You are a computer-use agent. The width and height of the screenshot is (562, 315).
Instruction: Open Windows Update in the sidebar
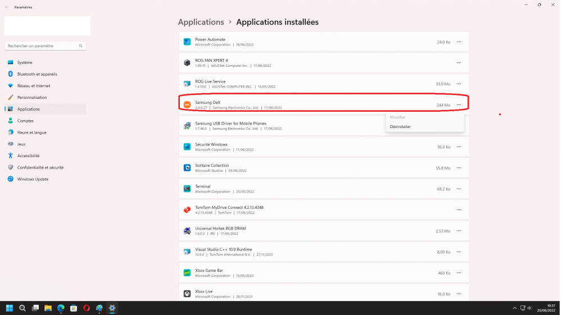(x=33, y=179)
